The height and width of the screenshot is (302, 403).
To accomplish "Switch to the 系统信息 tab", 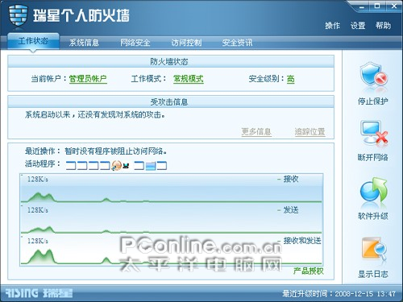I will click(x=84, y=43).
